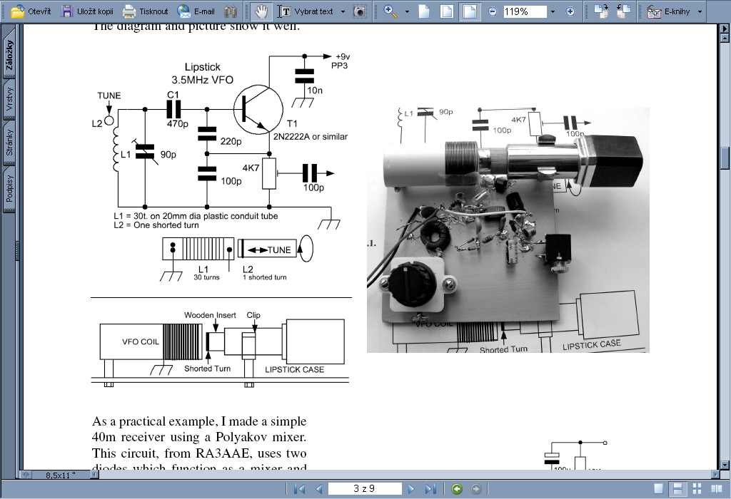
Task: Open the Podpisy (Signatures) side tab
Action: point(9,188)
